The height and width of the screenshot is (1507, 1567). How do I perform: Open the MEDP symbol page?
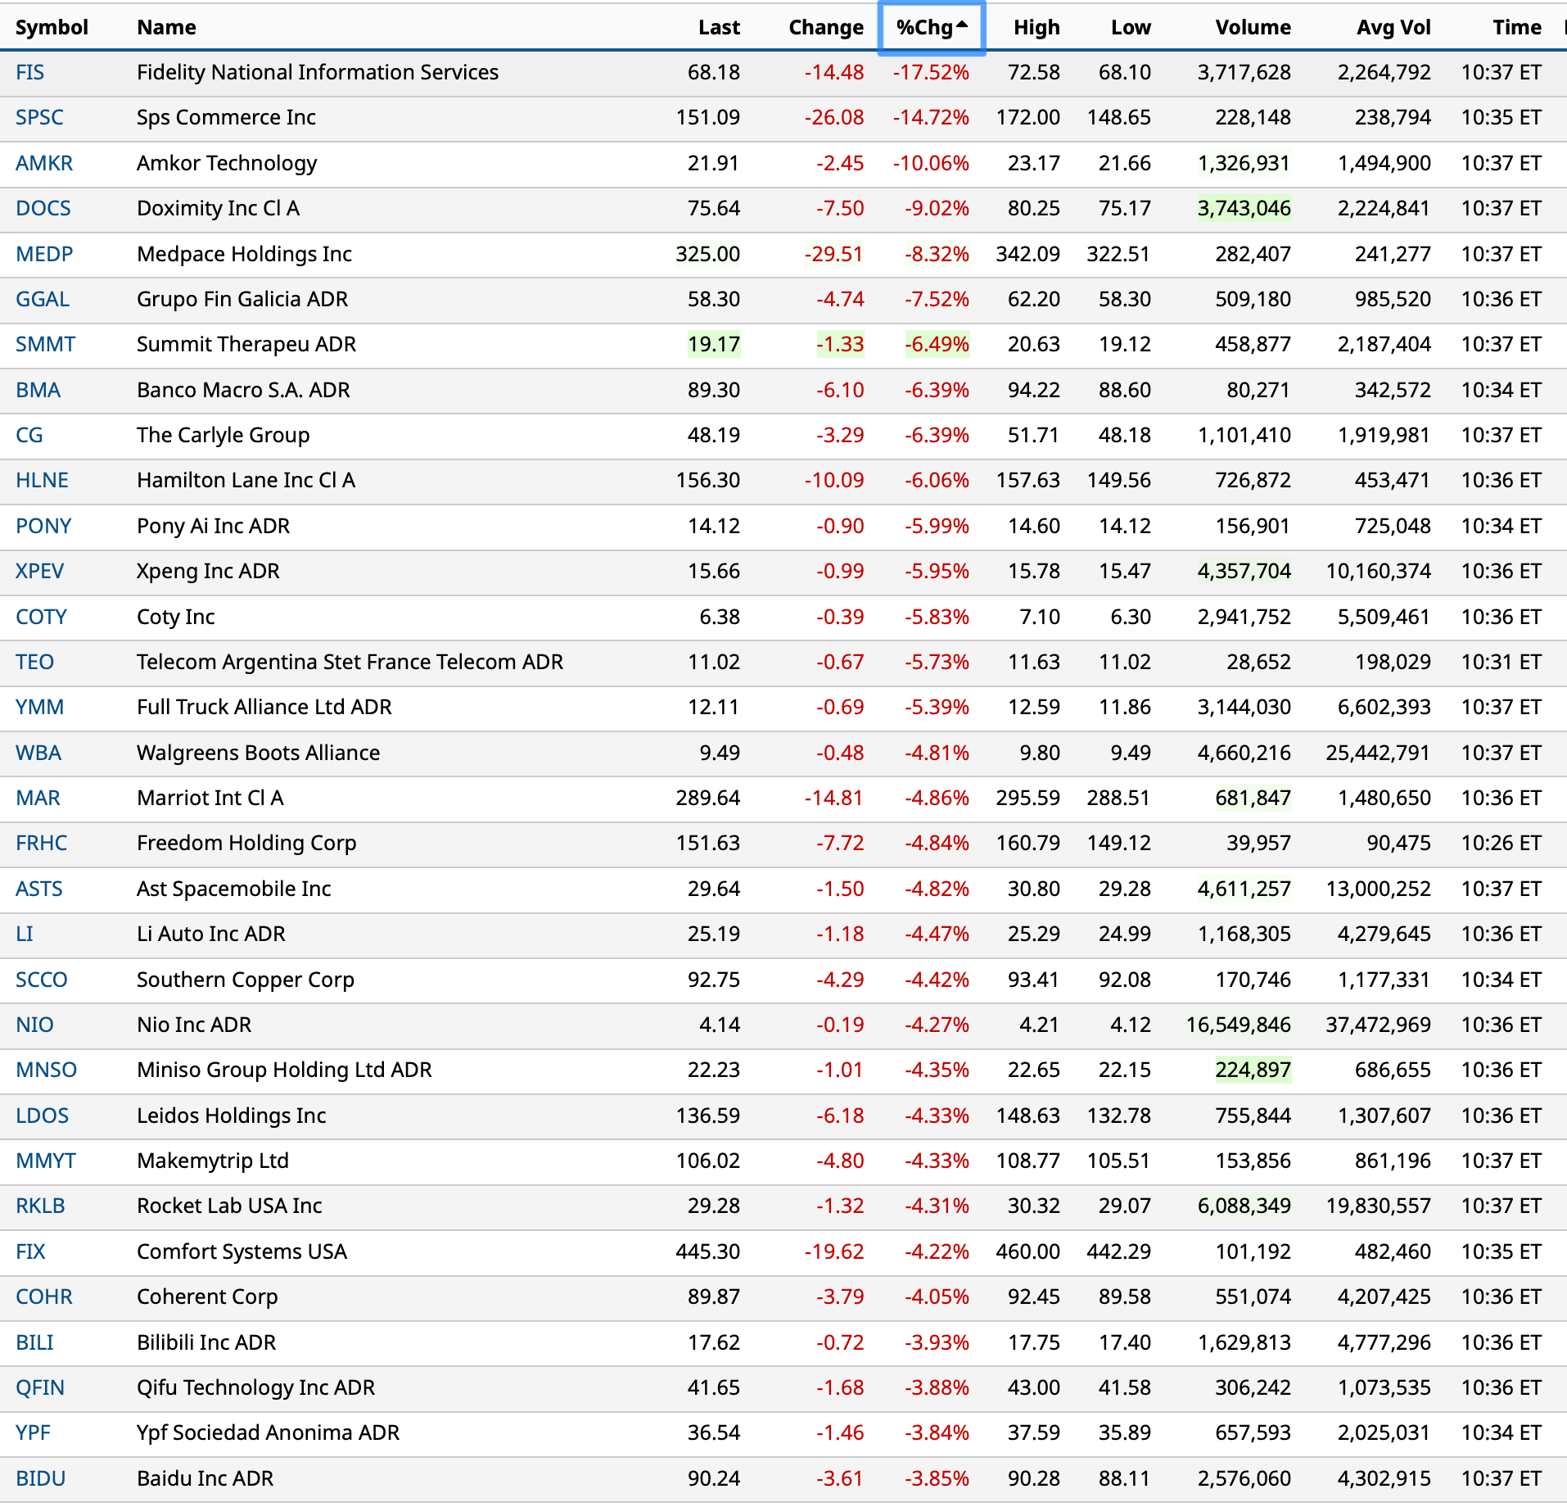(x=44, y=255)
